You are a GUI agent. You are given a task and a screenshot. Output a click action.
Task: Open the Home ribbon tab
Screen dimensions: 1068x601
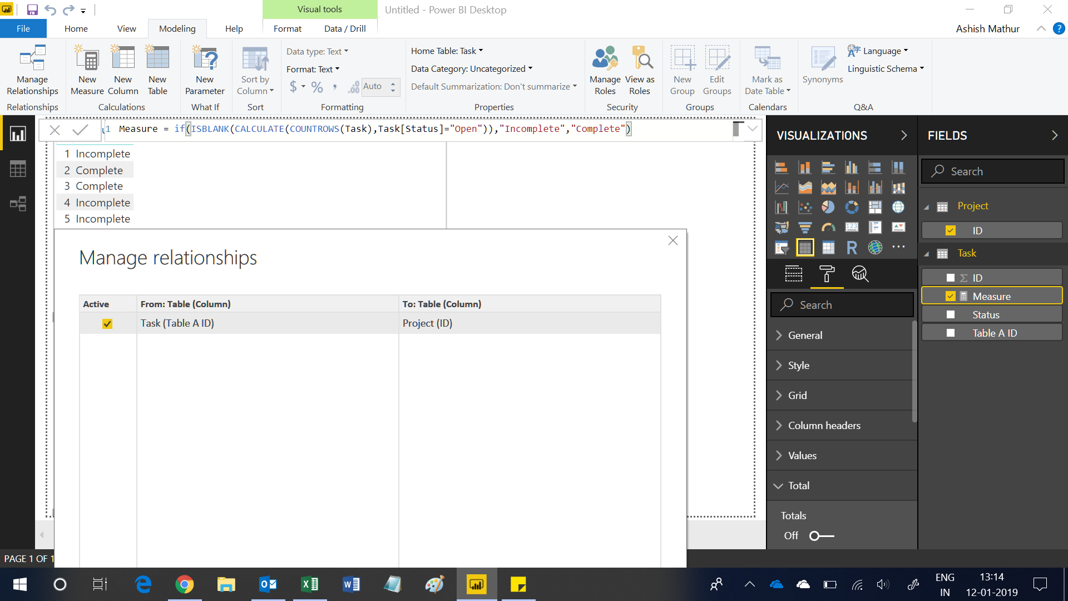point(76,28)
